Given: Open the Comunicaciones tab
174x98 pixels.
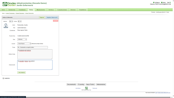Looking at the screenshot, I should click(62, 10).
